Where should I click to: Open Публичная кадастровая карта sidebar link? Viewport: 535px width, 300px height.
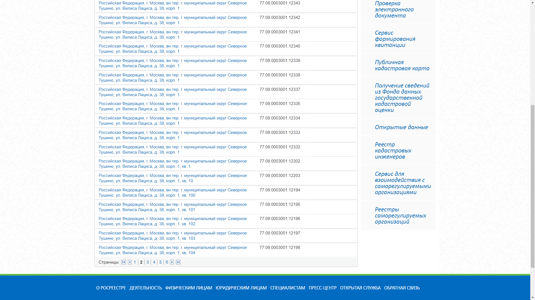coord(402,65)
